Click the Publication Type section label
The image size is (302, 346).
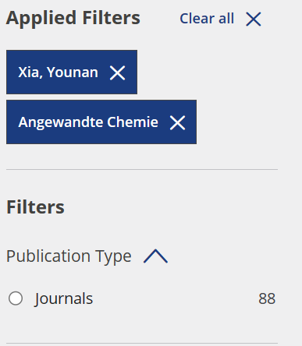69,256
